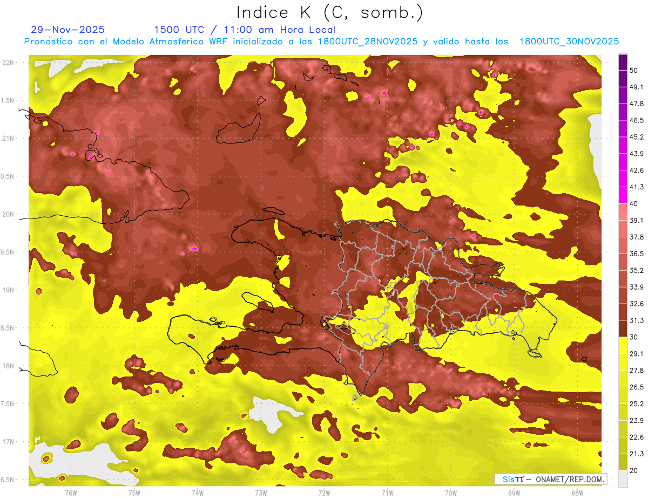This screenshot has width=648, height=500.
Task: Click the 68W longitude axis label
Action: (577, 493)
